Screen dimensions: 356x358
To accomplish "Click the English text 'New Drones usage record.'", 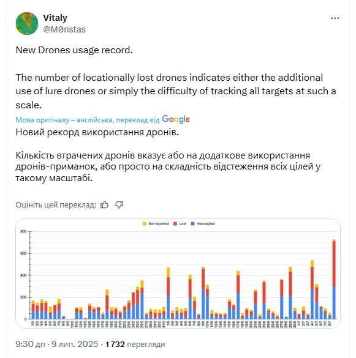I will [74, 50].
